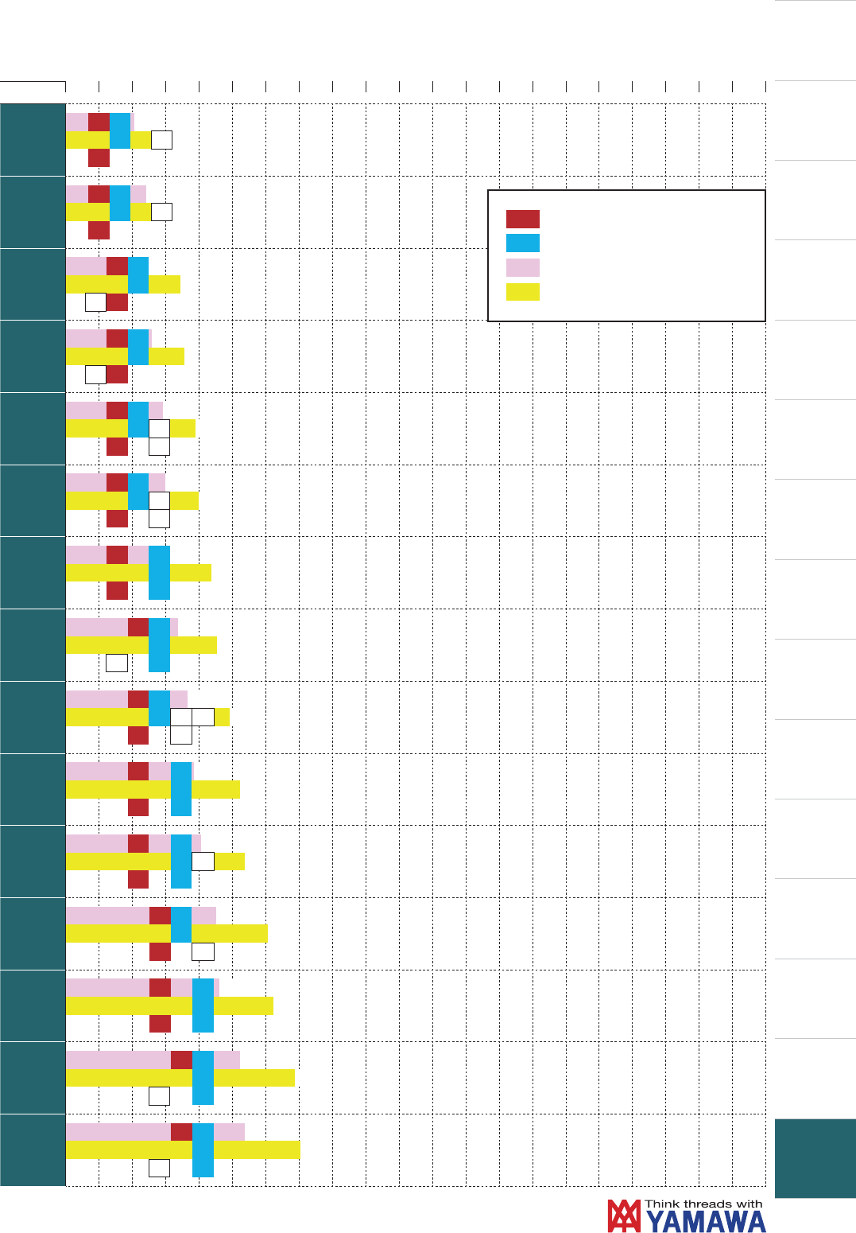Select the pink legend color swatch
This screenshot has width=856, height=1233.
coord(523,267)
